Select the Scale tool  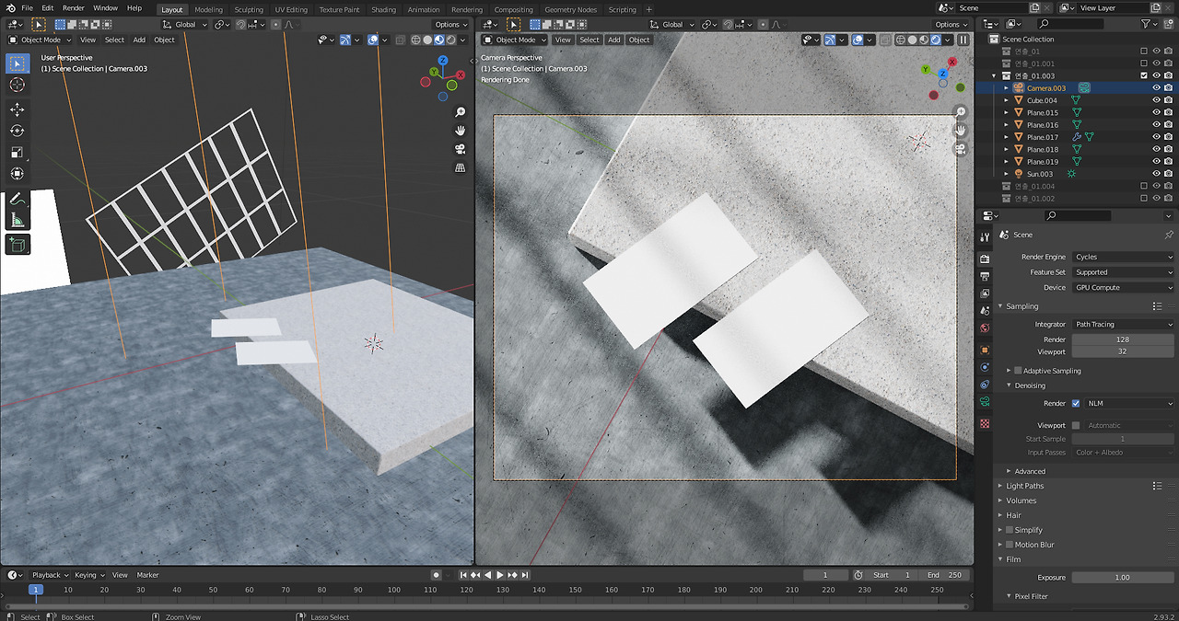(x=18, y=152)
